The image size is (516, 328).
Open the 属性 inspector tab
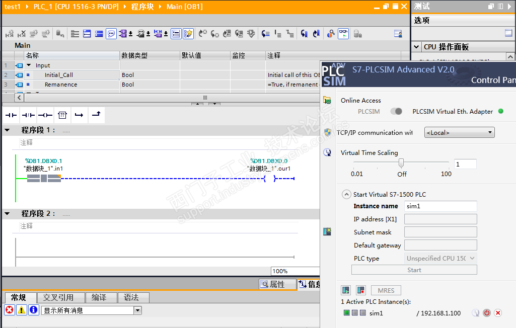(x=277, y=284)
